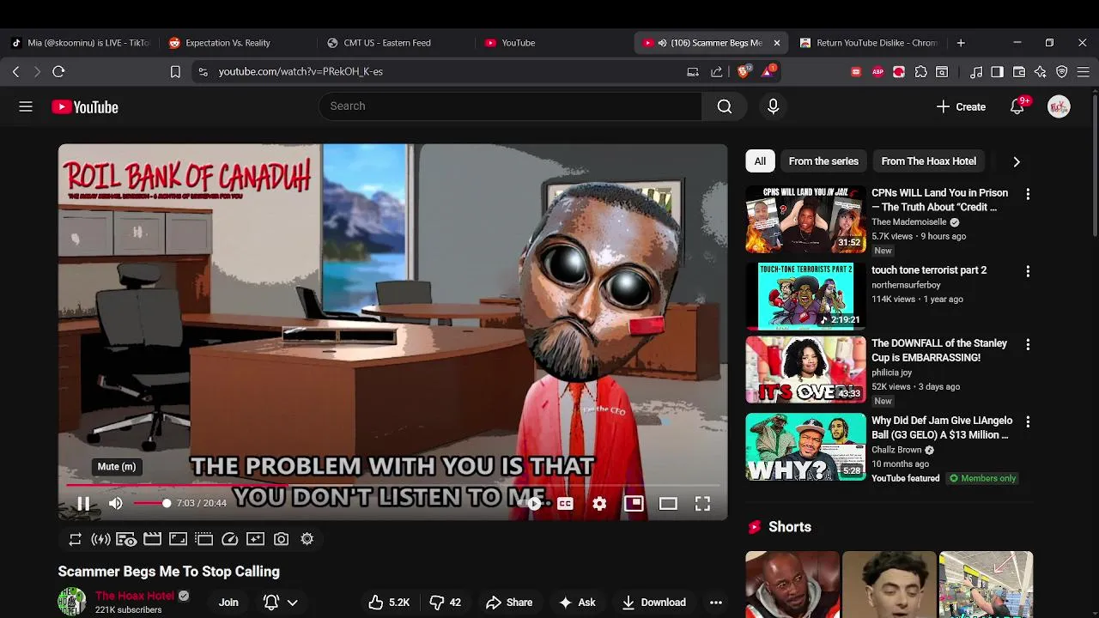Enter fullscreen mode
The height and width of the screenshot is (618, 1099).
pos(702,504)
